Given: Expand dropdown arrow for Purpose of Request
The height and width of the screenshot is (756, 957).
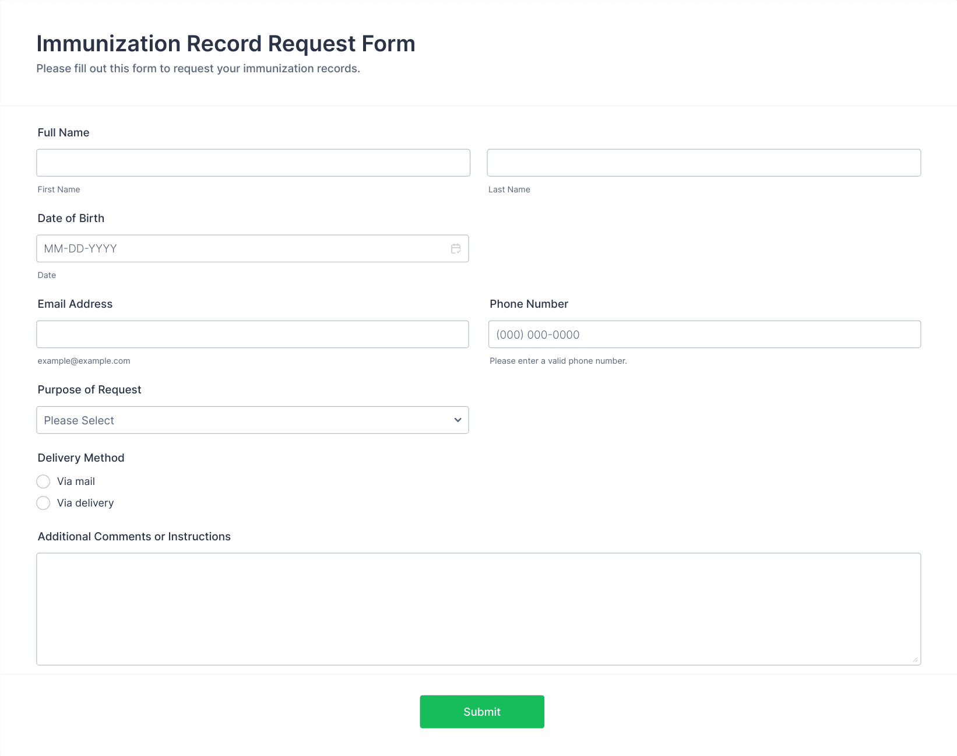Looking at the screenshot, I should (x=458, y=420).
